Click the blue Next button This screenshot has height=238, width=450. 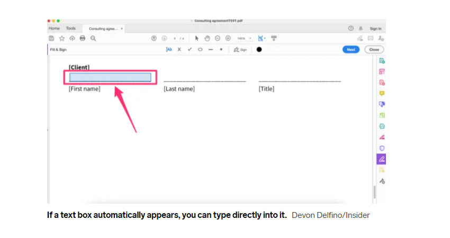click(x=351, y=50)
